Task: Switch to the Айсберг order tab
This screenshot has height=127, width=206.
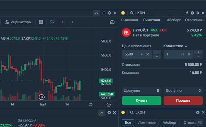Action: coord(174,20)
